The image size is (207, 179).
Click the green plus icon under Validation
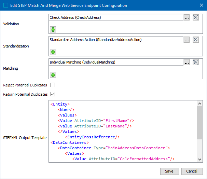coord(53,29)
